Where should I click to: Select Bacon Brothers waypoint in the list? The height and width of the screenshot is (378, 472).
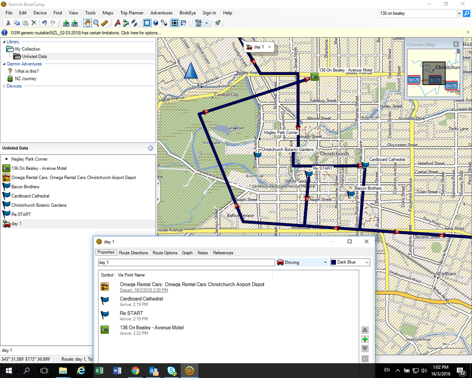coord(25,187)
